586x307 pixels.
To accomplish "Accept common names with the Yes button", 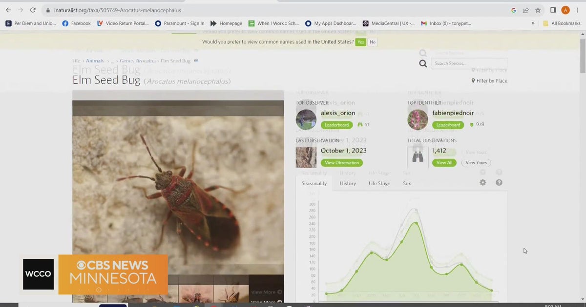I will click(360, 42).
